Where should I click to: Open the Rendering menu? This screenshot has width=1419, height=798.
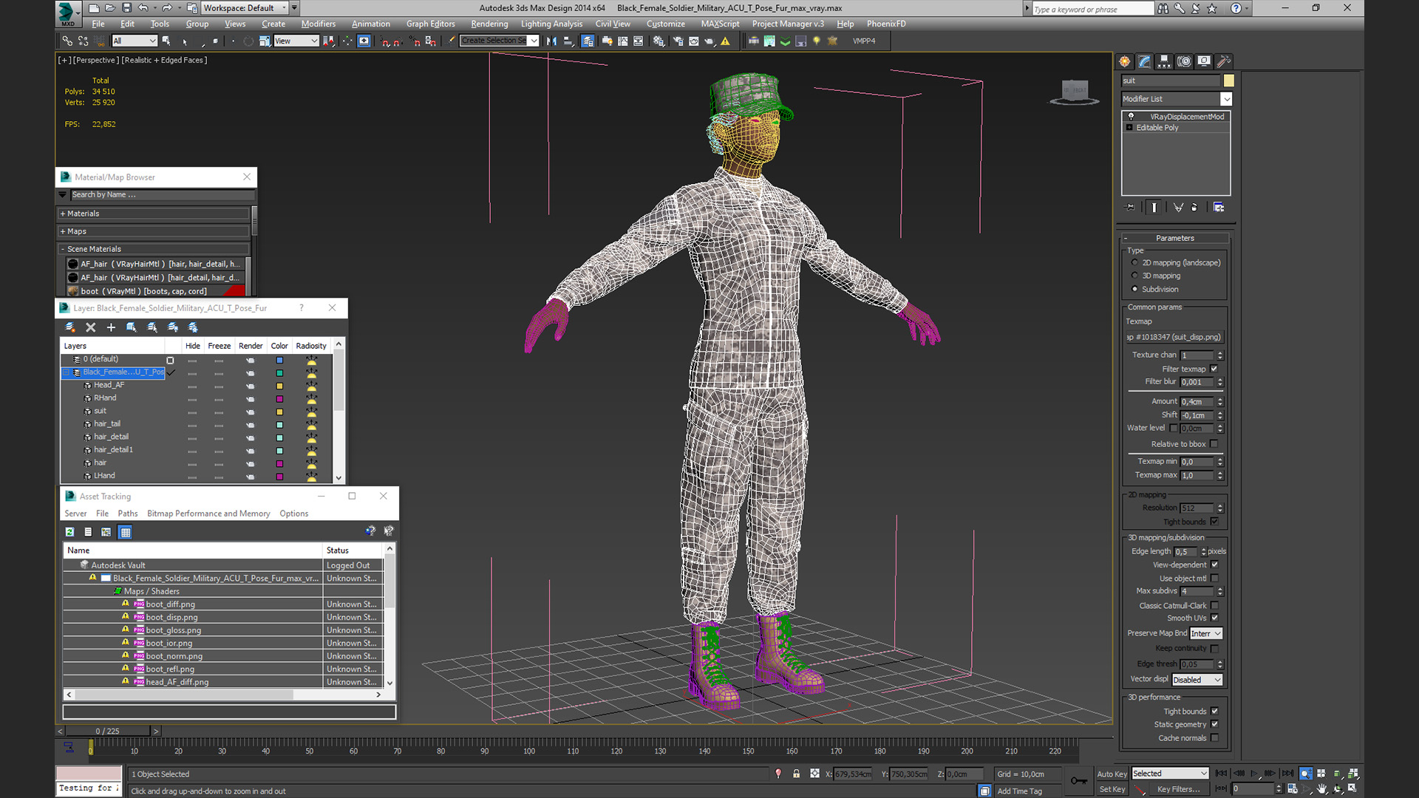tap(489, 24)
